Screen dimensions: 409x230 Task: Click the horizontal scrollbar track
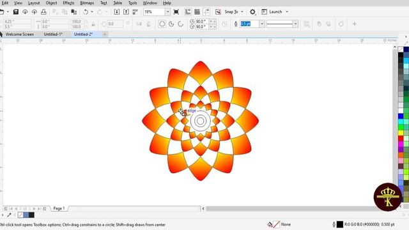(289, 209)
